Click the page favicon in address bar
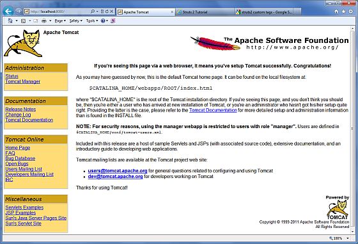This screenshot has height=244, width=358. point(27,12)
